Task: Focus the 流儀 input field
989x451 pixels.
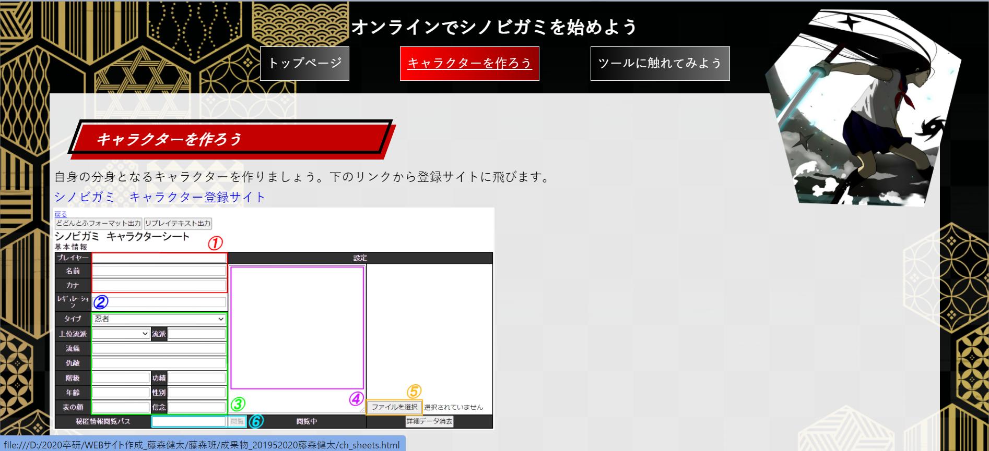Action: [159, 348]
